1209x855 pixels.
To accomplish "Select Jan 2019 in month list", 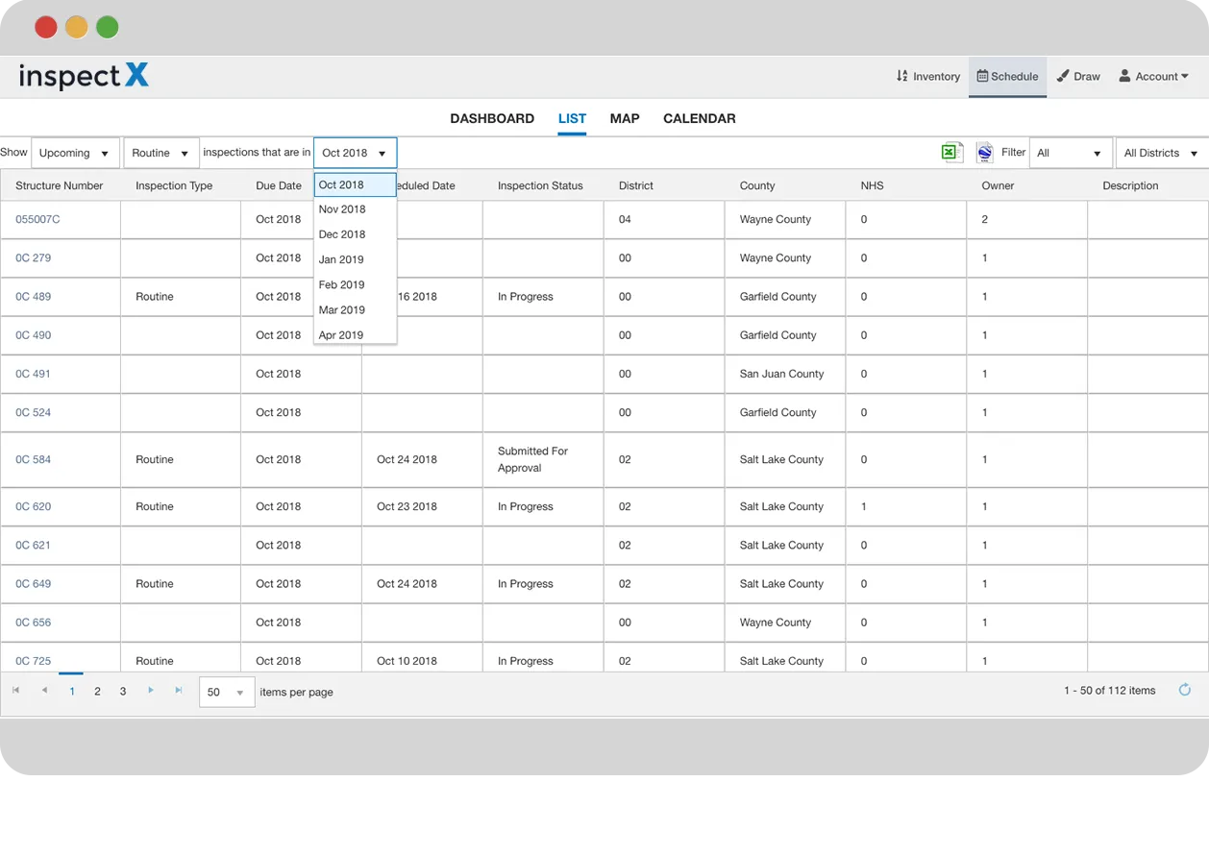I will 355,259.
